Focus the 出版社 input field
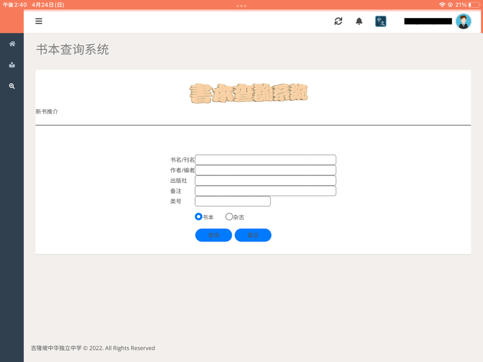The width and height of the screenshot is (483, 362). coord(266,181)
